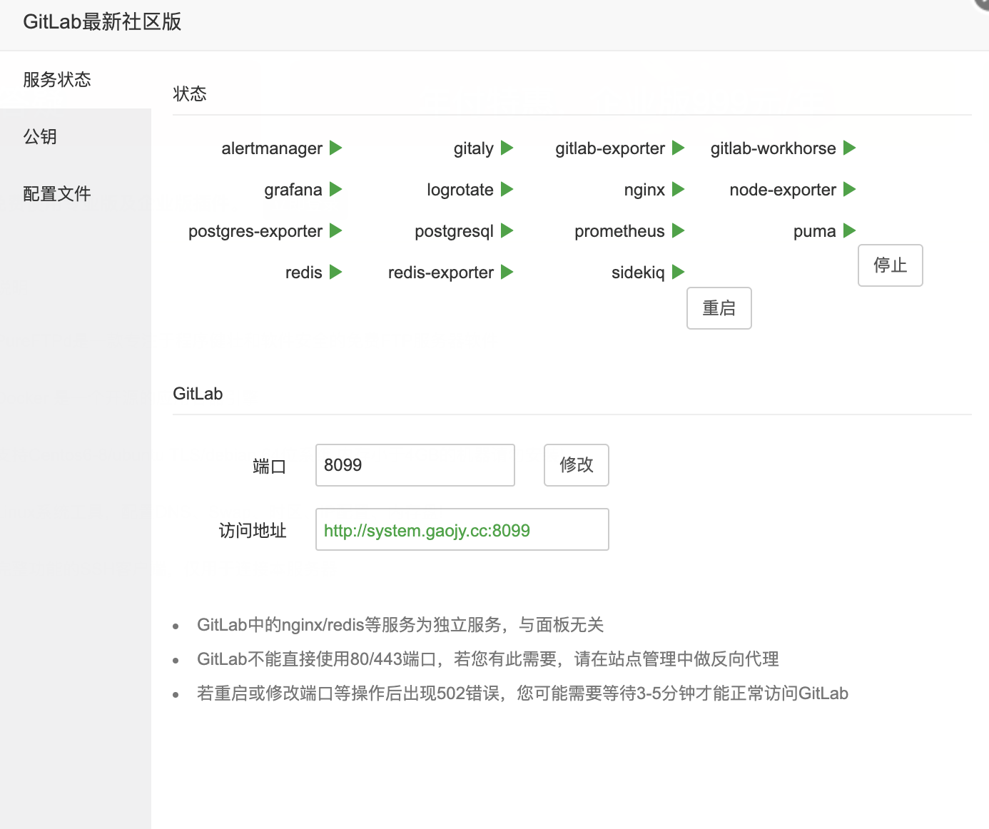Click the 访问地址 field label

(x=253, y=531)
